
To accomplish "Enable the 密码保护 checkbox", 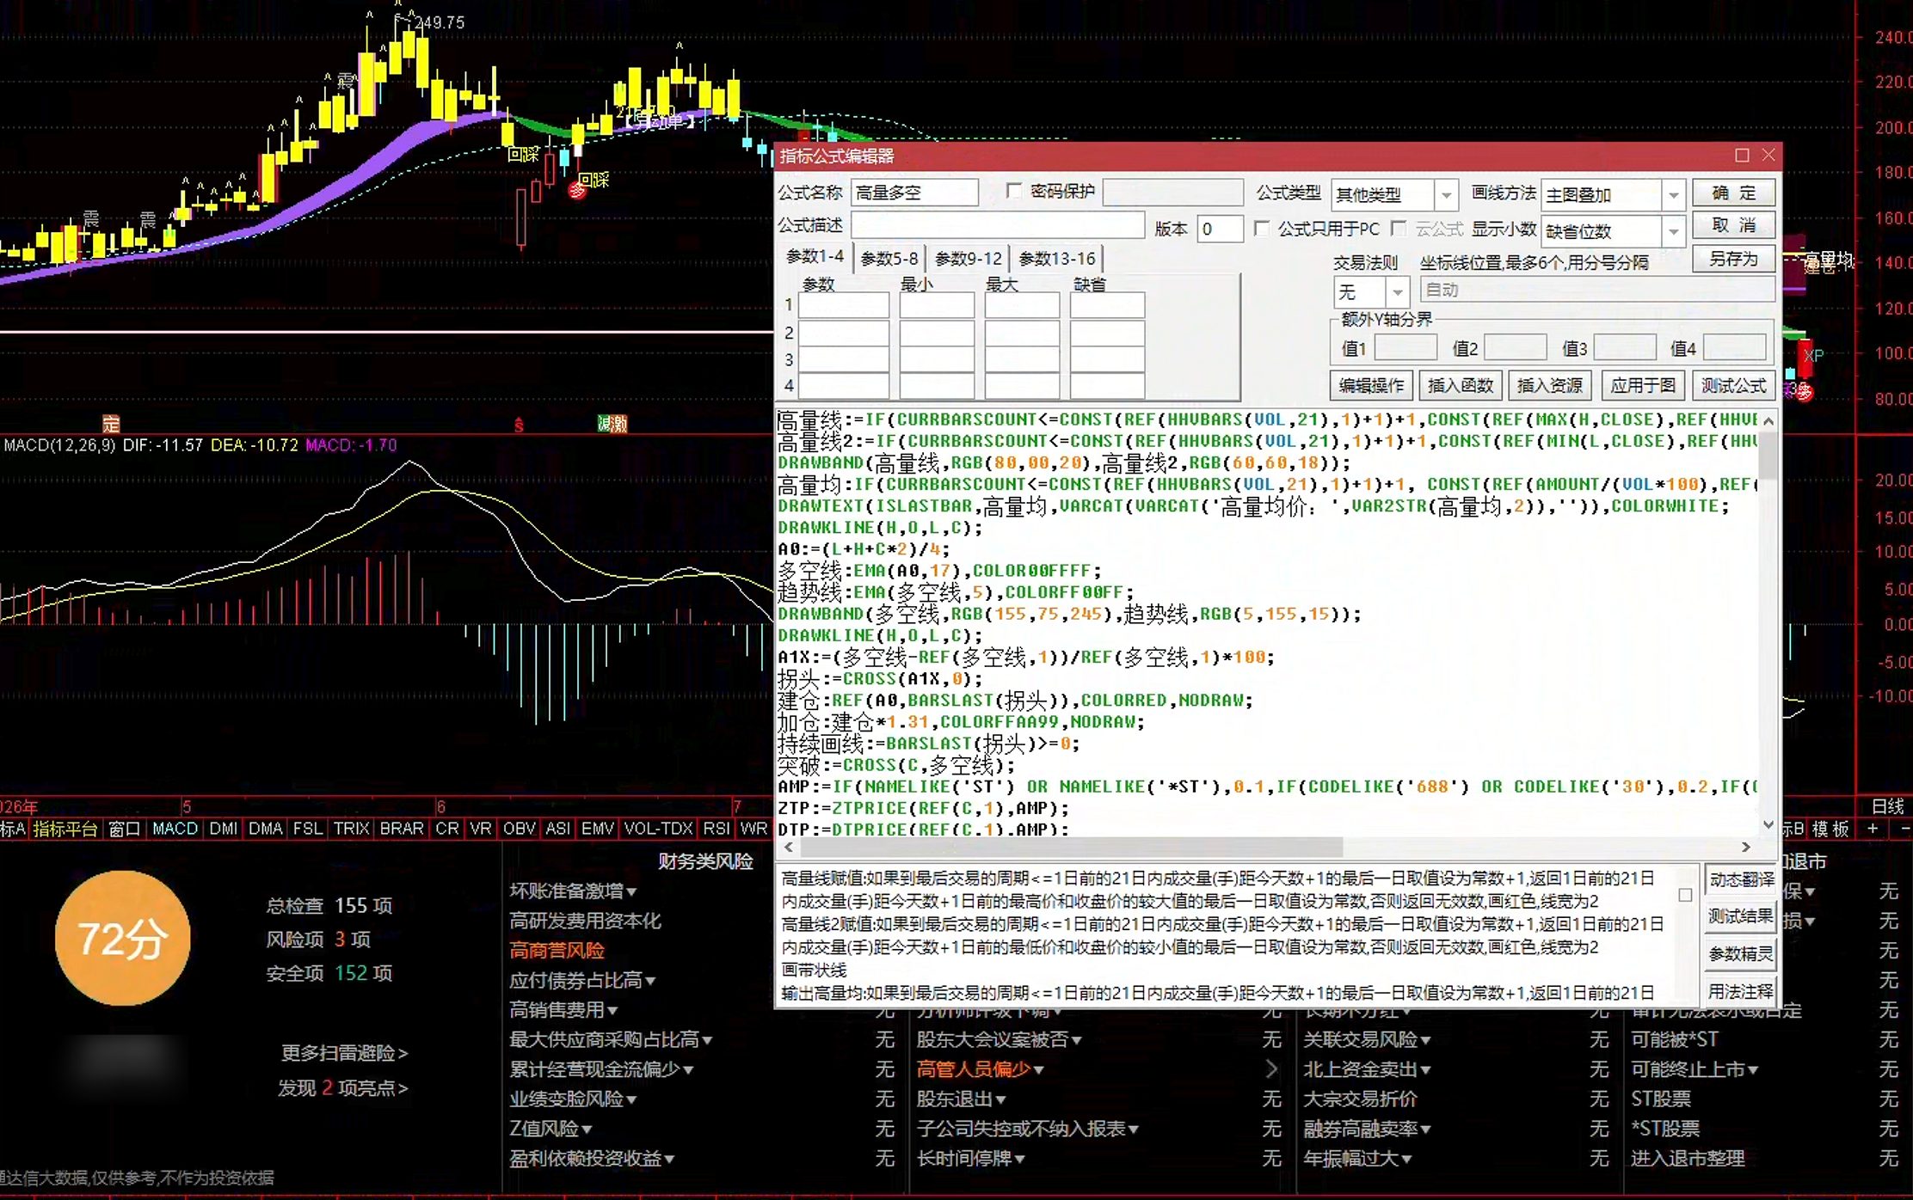I will [x=1015, y=191].
